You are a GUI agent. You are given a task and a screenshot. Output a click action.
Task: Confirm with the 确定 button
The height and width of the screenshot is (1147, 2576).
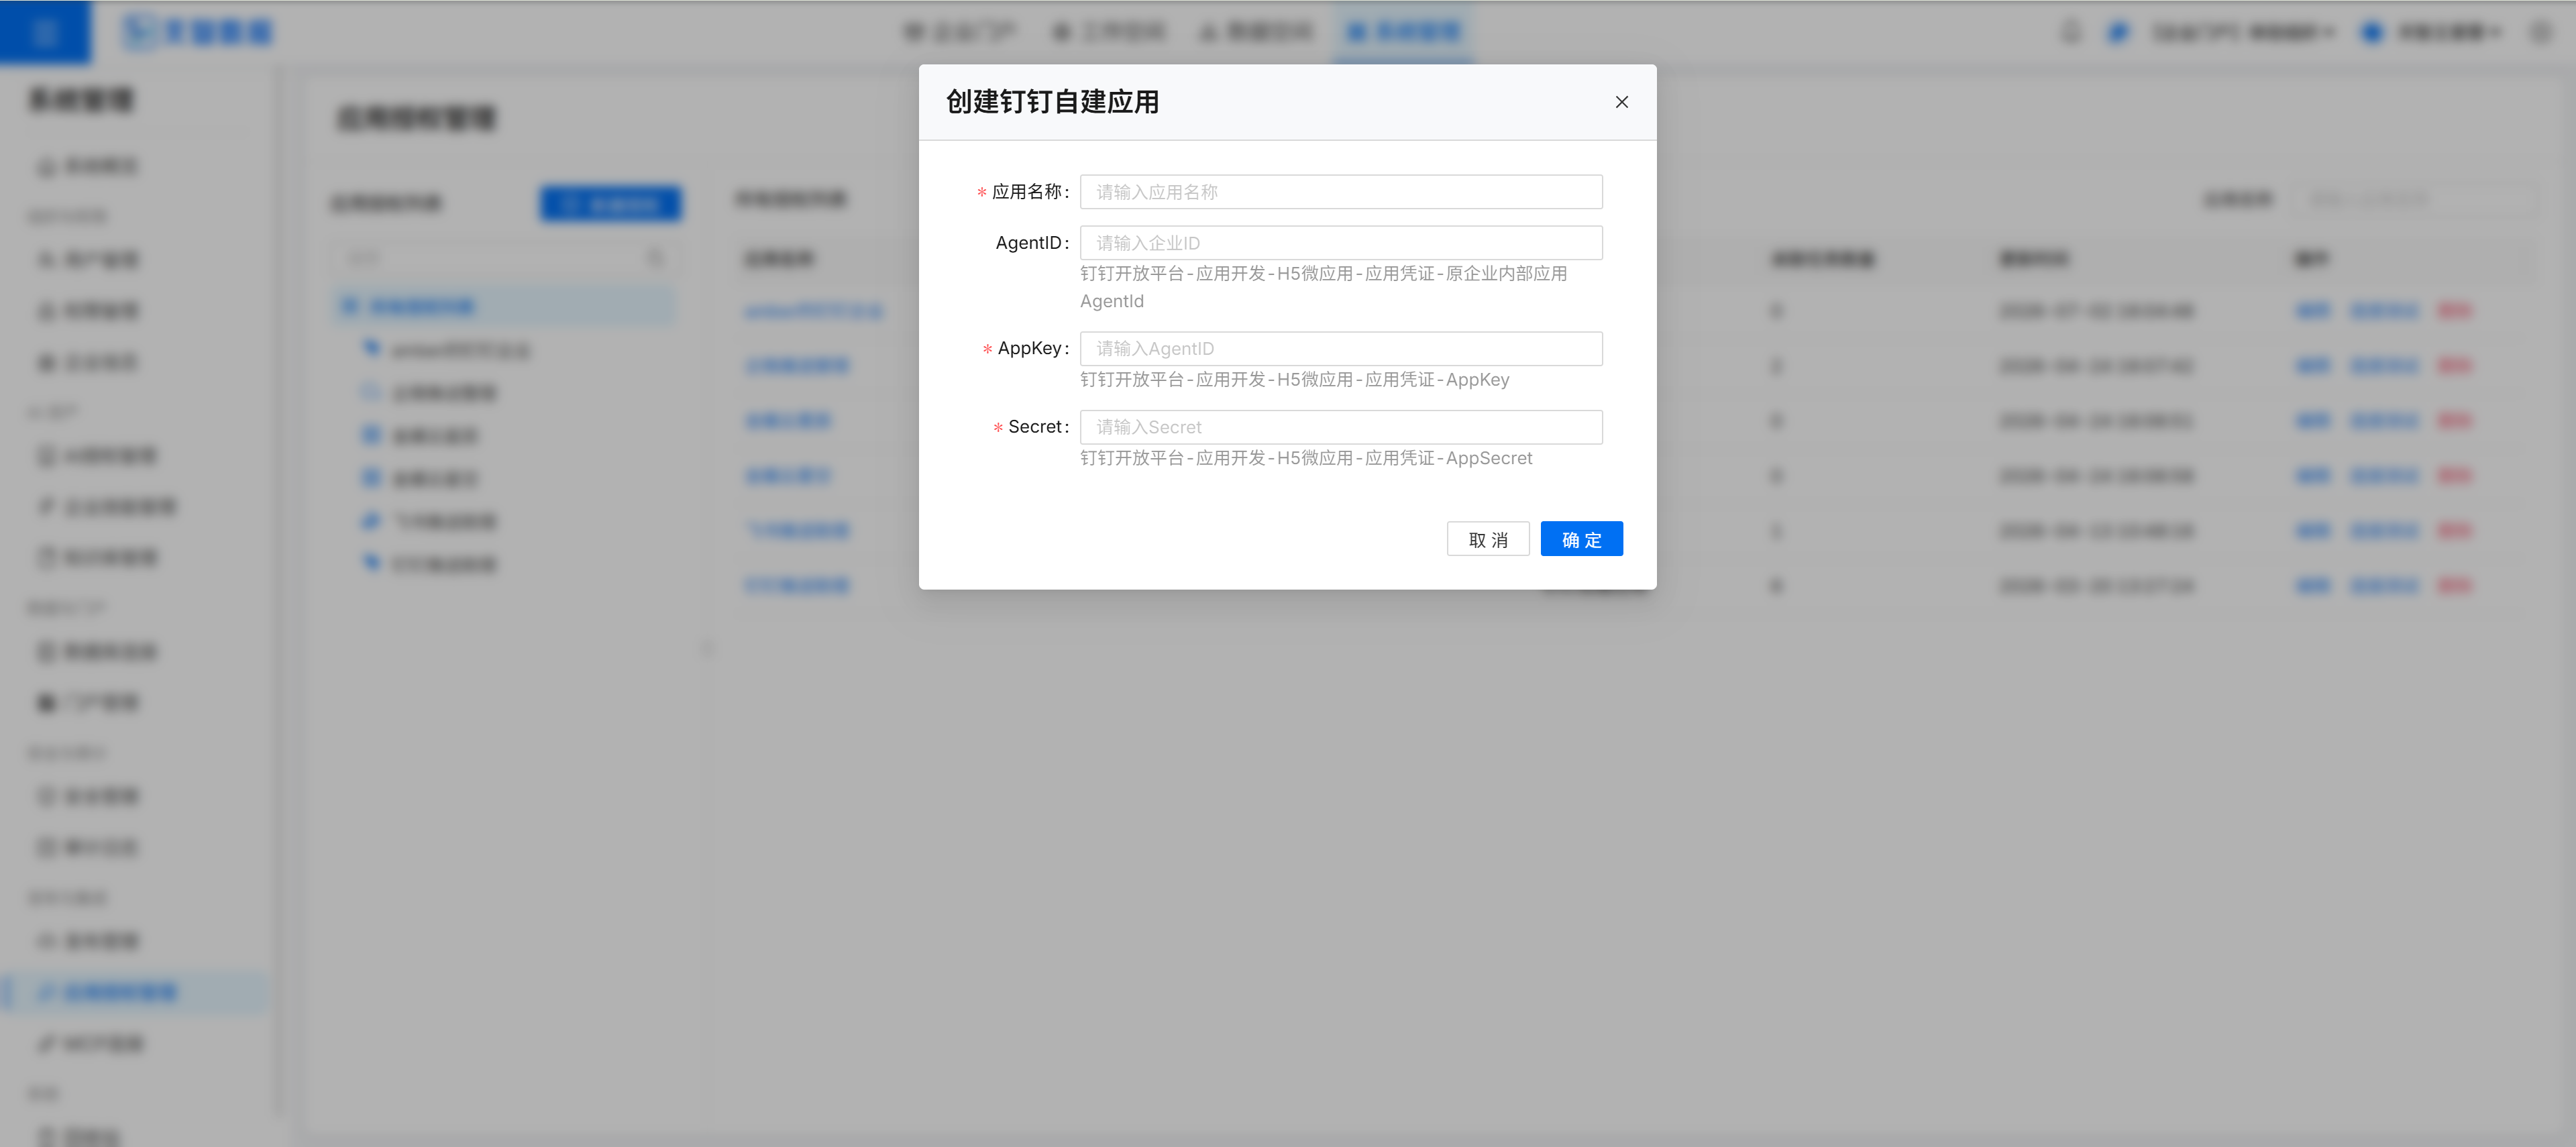(1581, 539)
